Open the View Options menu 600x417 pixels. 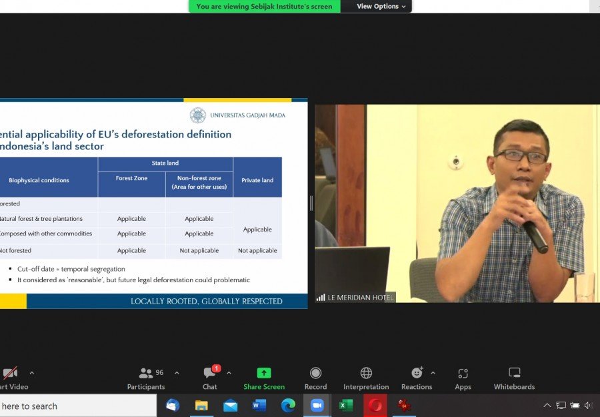click(381, 7)
